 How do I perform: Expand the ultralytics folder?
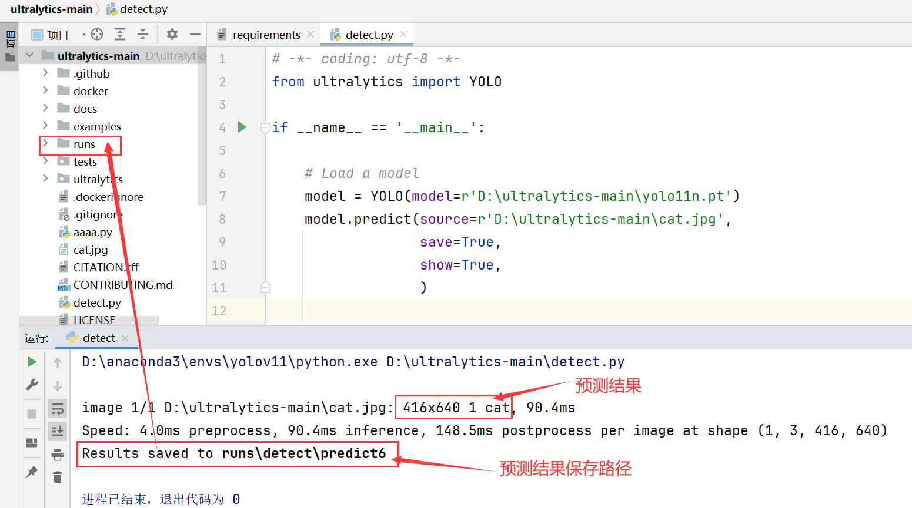[x=46, y=179]
